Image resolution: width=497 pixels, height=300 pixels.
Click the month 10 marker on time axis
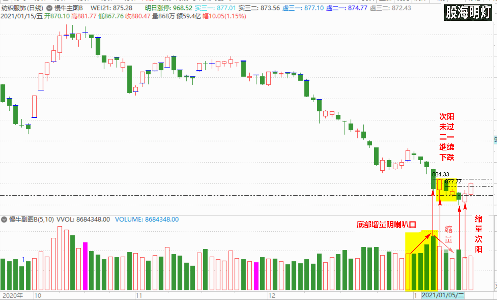38,296
